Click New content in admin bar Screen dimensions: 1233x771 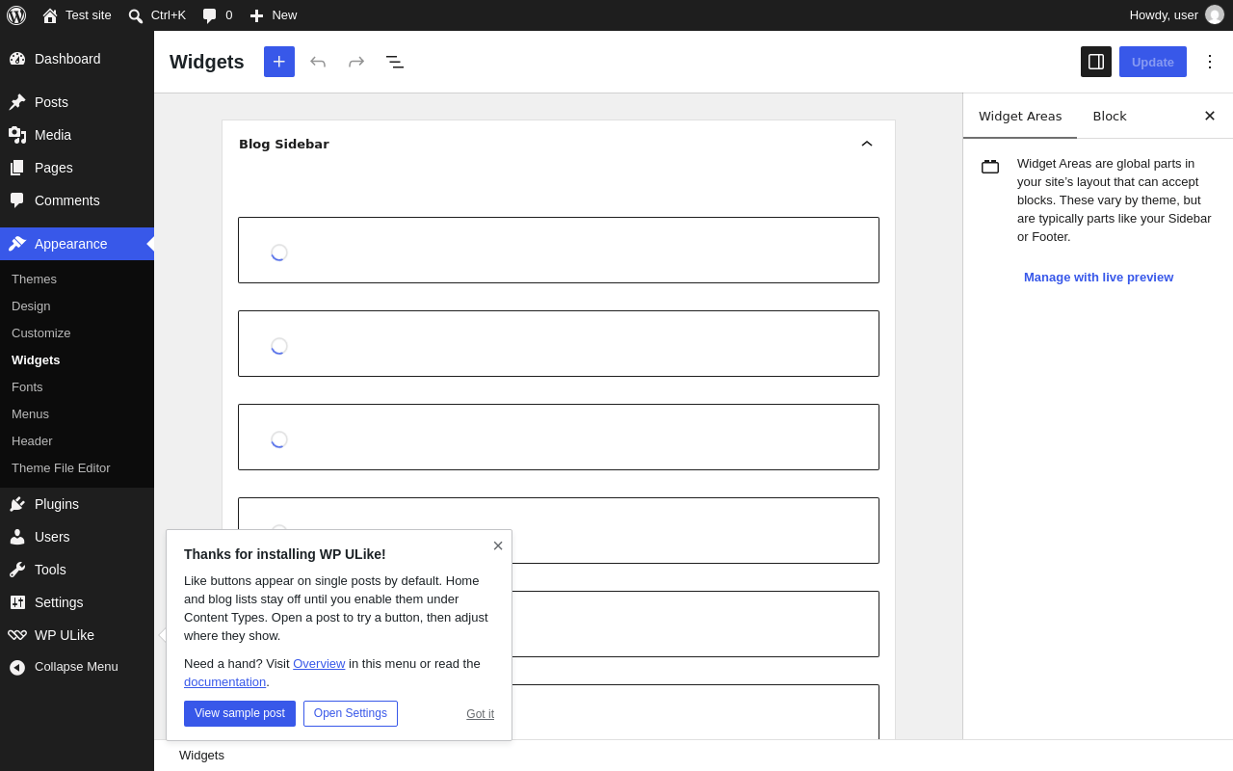point(274,15)
